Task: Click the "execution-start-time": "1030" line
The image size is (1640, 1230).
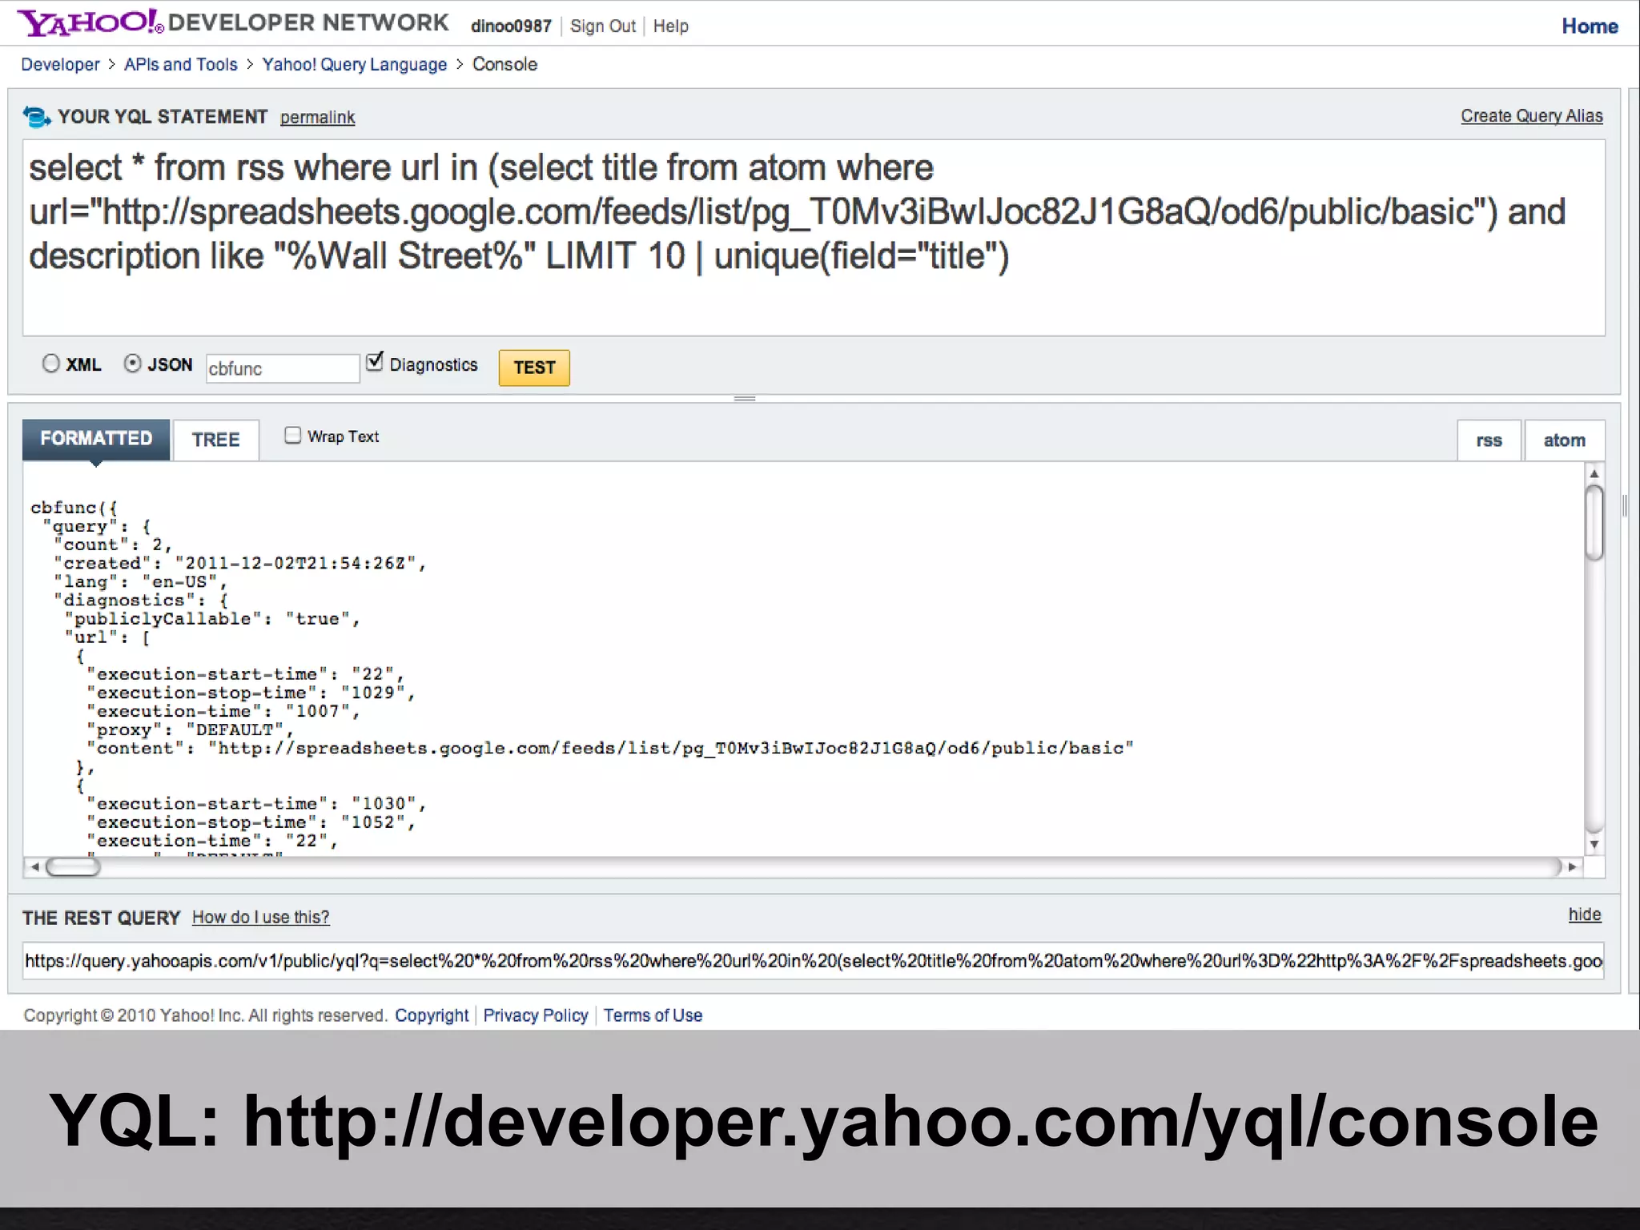Action: click(257, 803)
